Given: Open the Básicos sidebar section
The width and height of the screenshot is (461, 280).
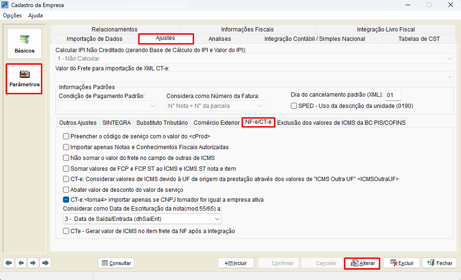Looking at the screenshot, I should coord(24,44).
